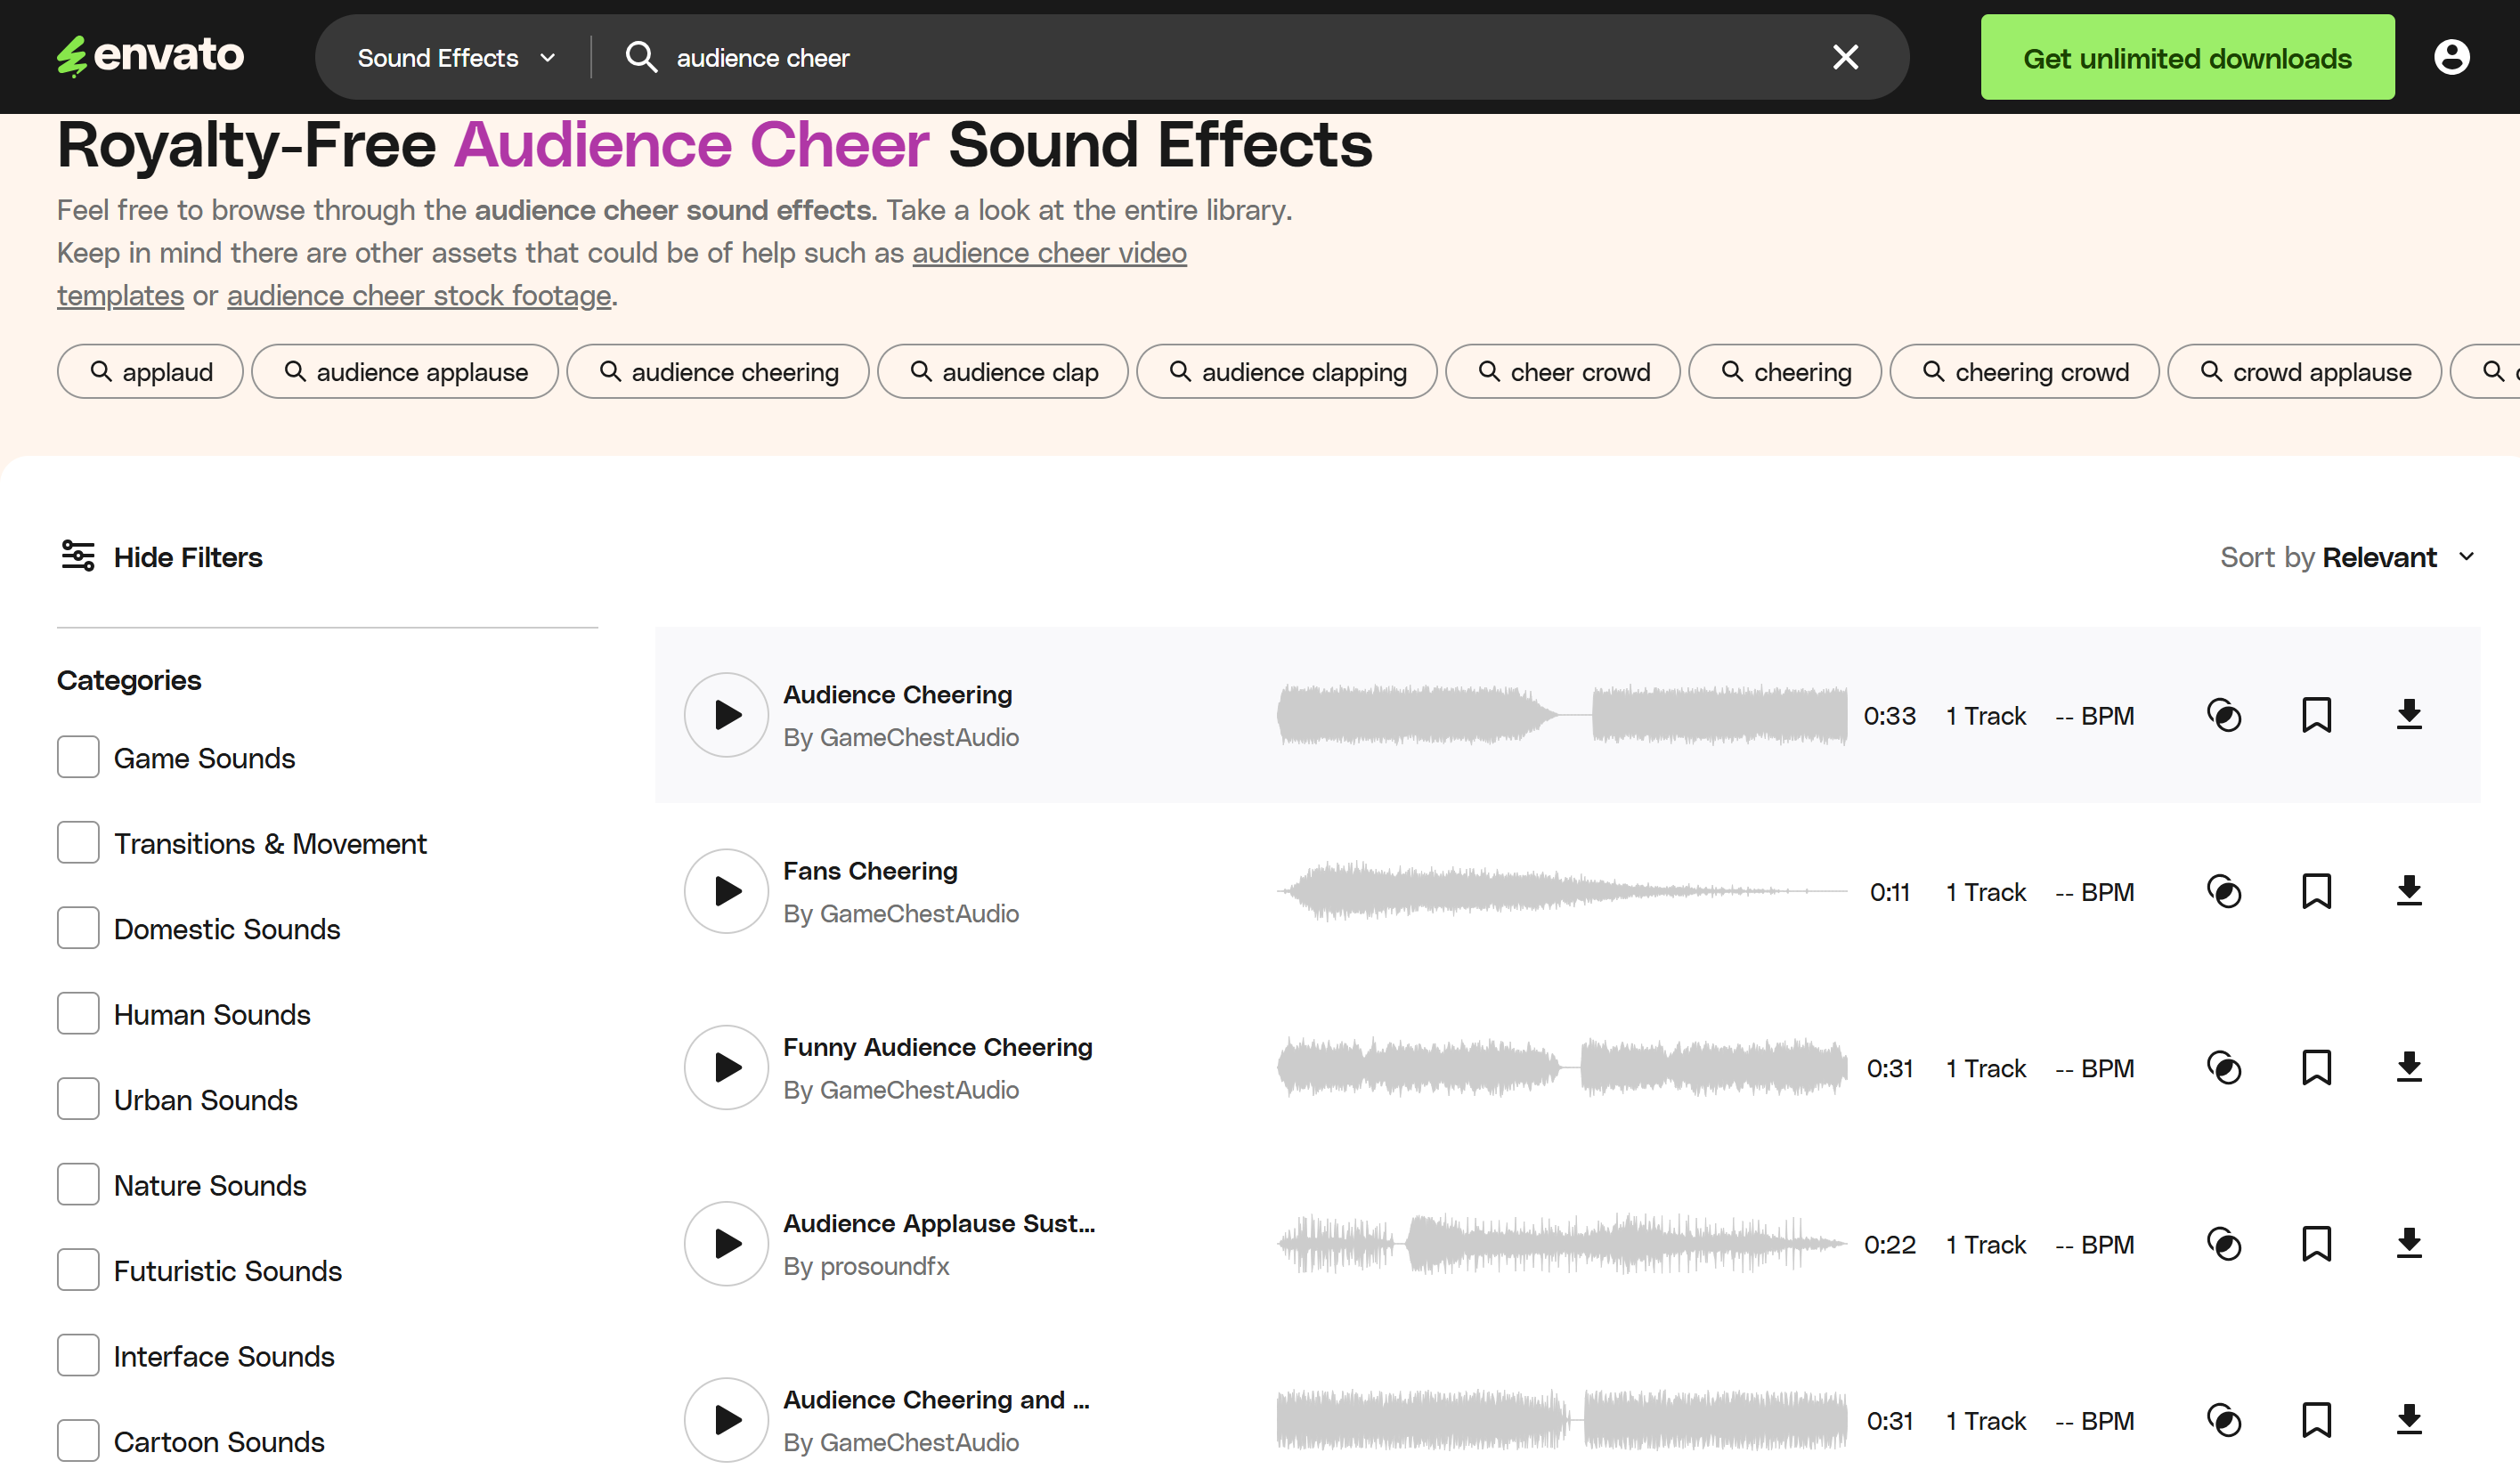
Task: Find similar sounds to Audience Applause Sustained
Action: click(2223, 1244)
